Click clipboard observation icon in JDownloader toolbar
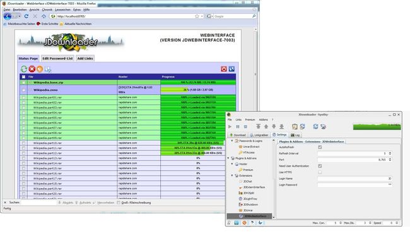Viewport: 410px width, 234px height. point(295,126)
